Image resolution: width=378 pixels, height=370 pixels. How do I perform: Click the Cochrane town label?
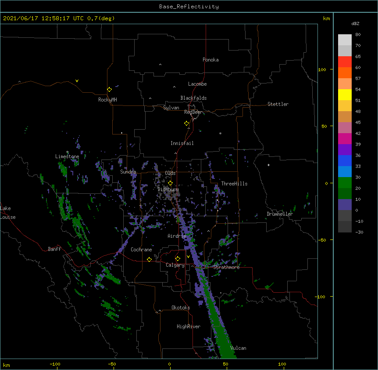(x=141, y=250)
